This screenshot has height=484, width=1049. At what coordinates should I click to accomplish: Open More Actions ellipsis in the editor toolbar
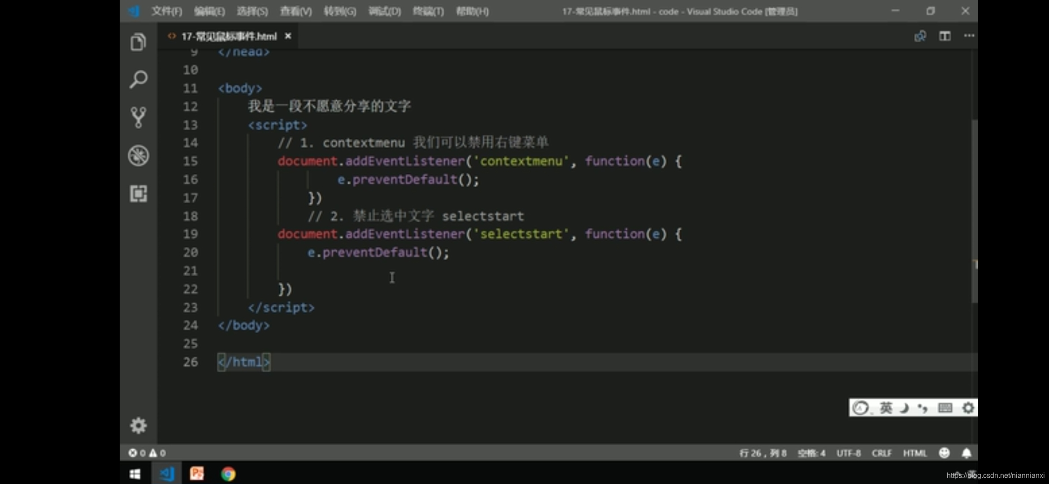tap(969, 35)
